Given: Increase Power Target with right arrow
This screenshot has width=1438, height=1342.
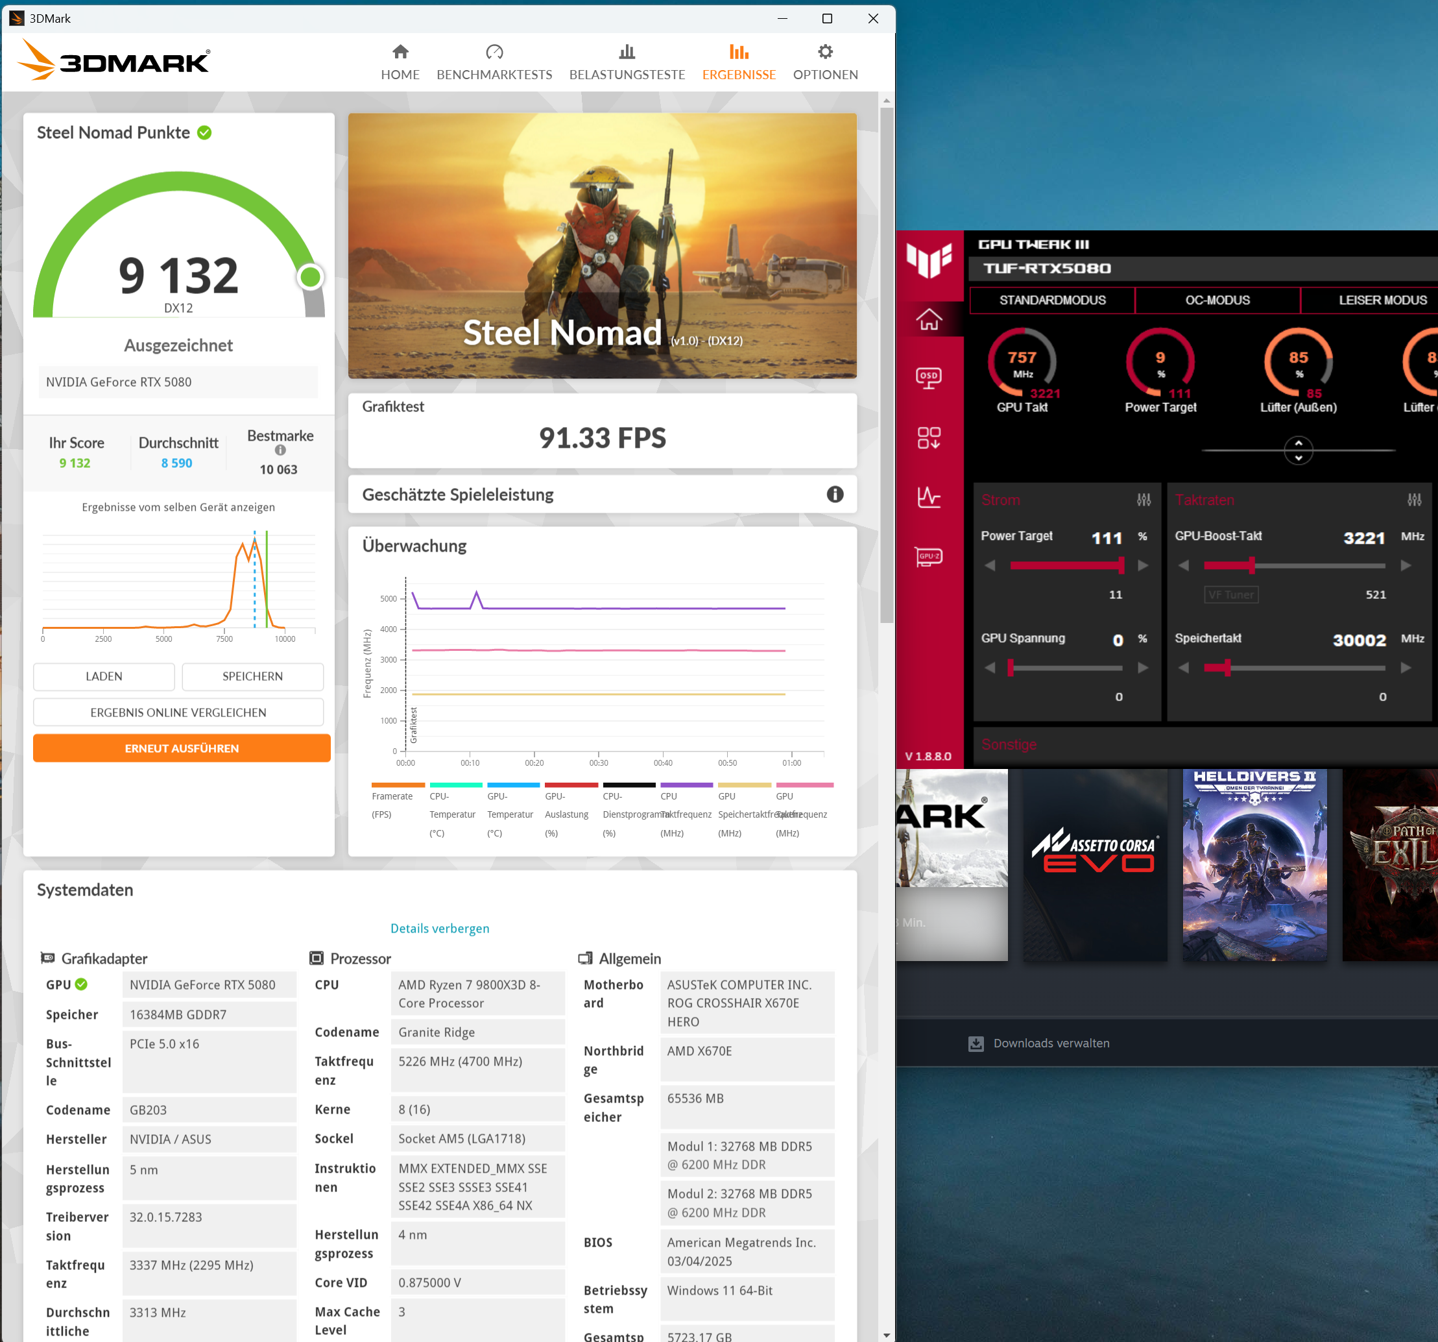Looking at the screenshot, I should click(1143, 565).
